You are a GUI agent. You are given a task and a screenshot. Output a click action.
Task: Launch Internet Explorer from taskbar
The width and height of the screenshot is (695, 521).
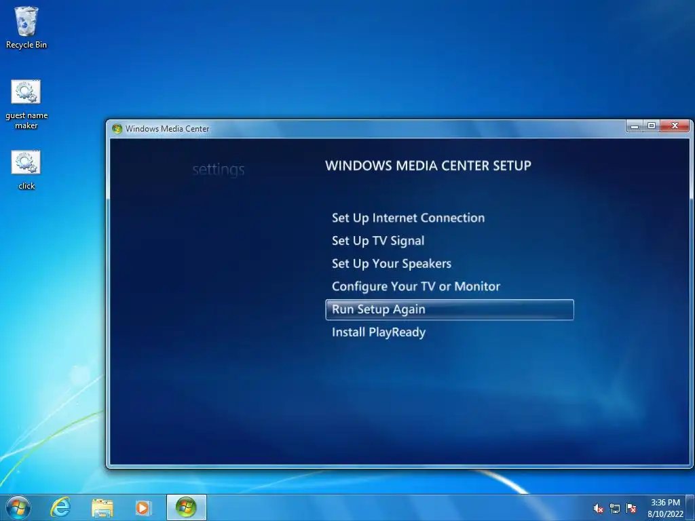click(60, 507)
